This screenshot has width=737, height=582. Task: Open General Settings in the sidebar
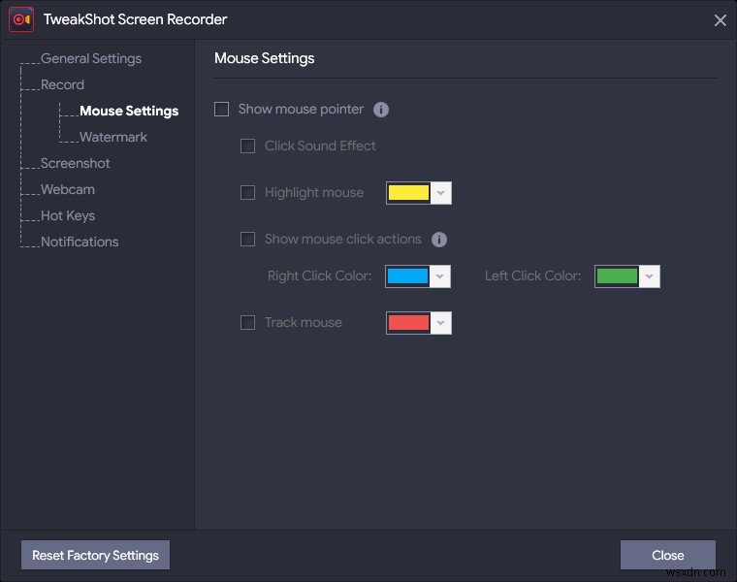[x=91, y=59]
